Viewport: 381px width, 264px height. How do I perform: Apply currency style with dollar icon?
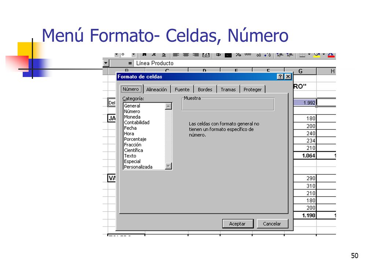point(218,55)
